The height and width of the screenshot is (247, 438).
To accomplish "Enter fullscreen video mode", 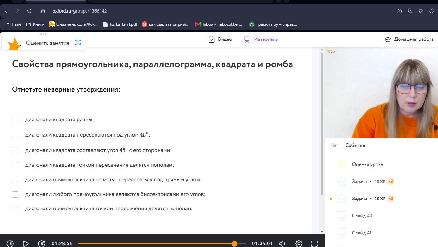I will (x=314, y=244).
